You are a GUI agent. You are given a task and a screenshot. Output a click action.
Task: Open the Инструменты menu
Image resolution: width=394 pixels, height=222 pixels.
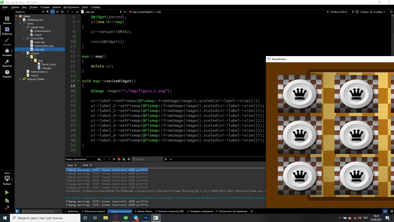[71, 7]
